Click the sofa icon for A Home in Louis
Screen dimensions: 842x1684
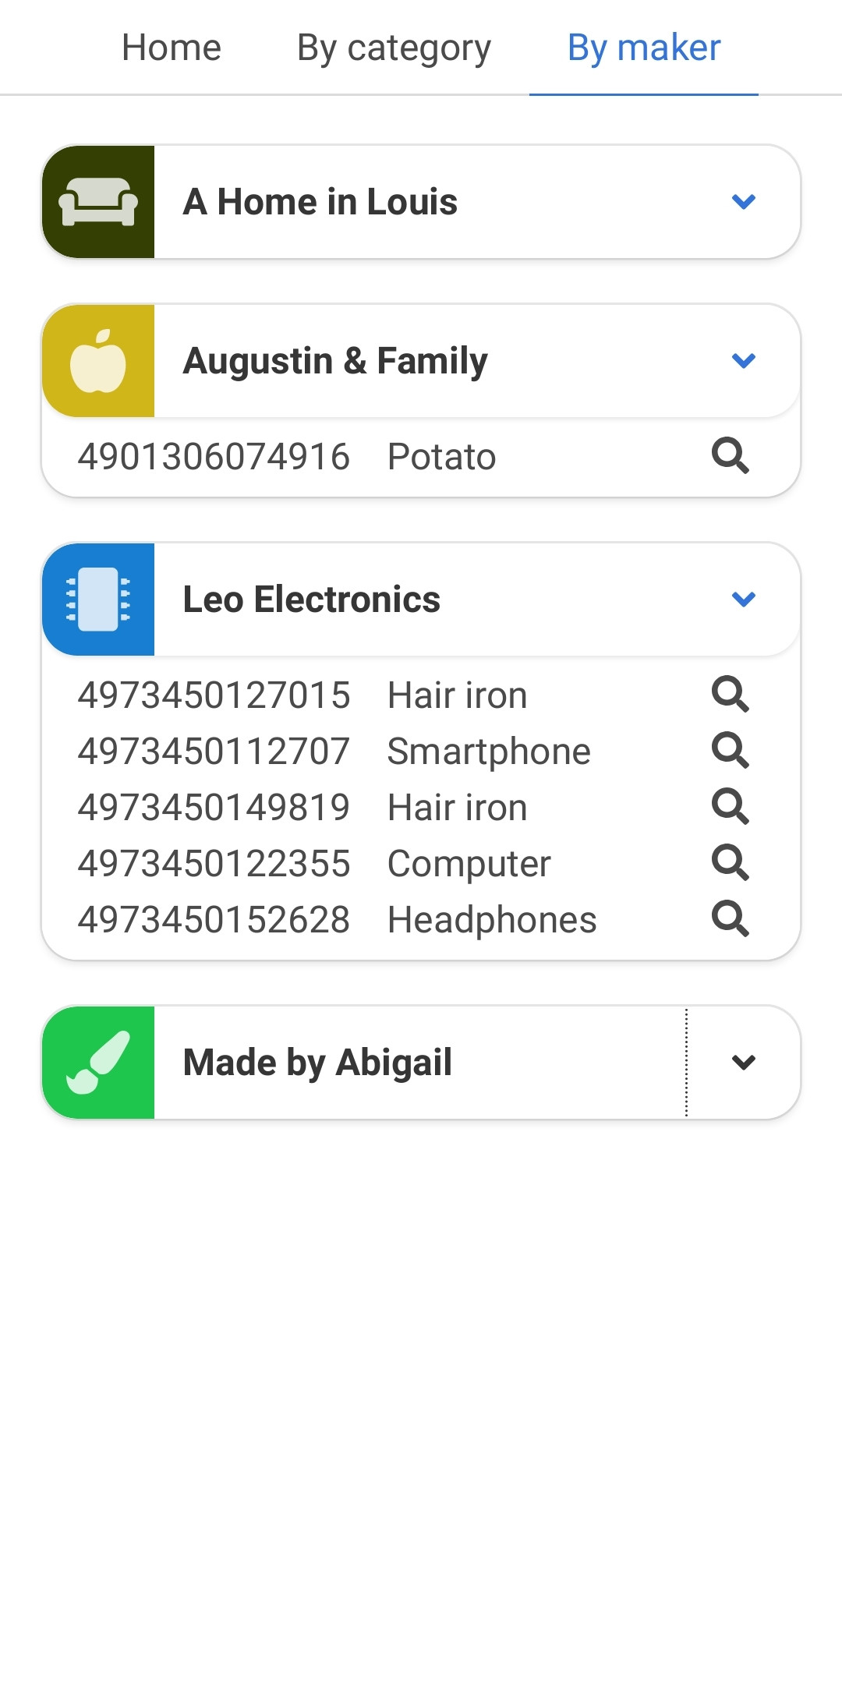[98, 202]
